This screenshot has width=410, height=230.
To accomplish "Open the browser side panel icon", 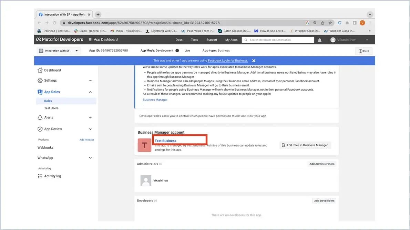I will [355, 23].
